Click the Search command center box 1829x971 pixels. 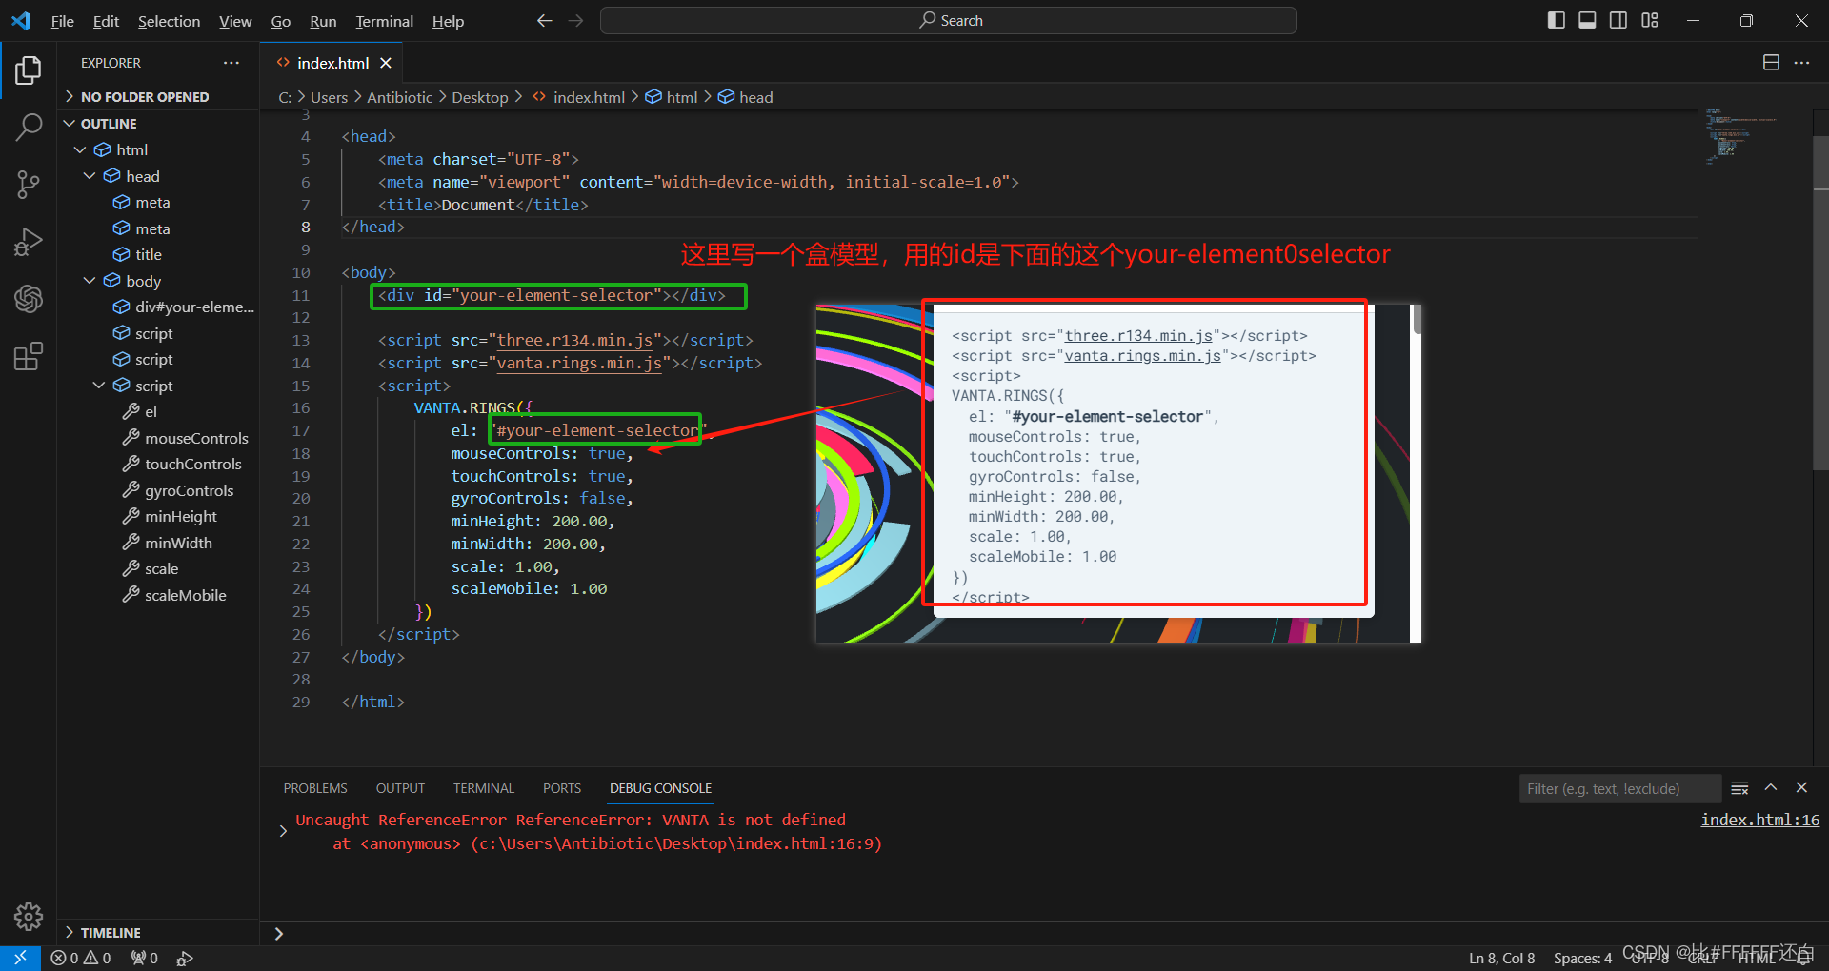point(949,20)
